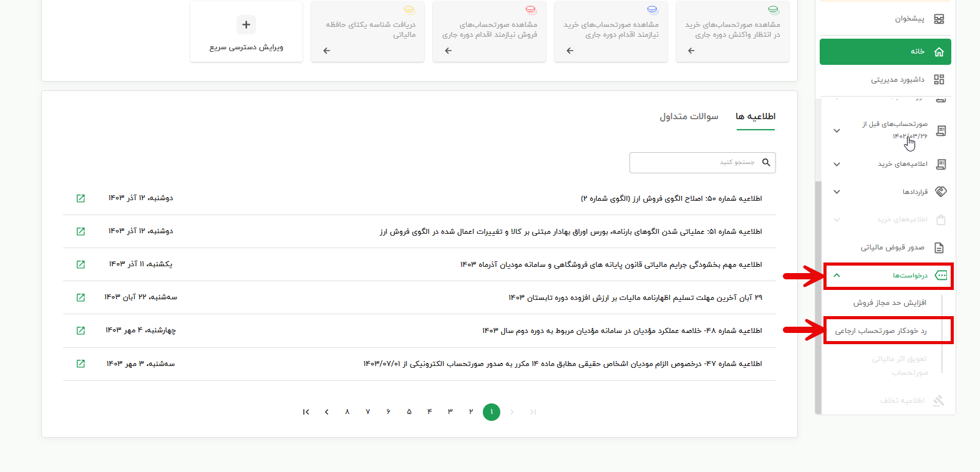Open the پیشخوان sidebar icon
980x472 pixels.
pyautogui.click(x=939, y=19)
